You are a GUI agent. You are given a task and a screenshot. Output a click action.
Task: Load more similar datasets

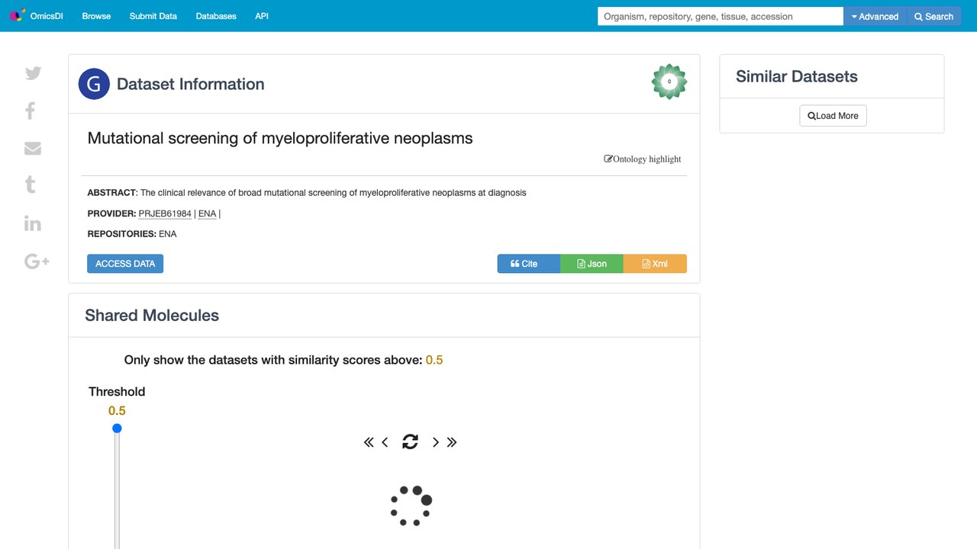pyautogui.click(x=833, y=116)
